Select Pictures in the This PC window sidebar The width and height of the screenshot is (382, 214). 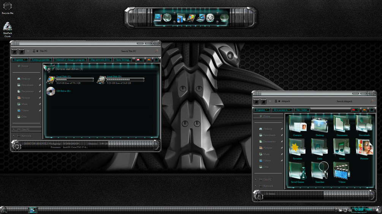[26, 98]
